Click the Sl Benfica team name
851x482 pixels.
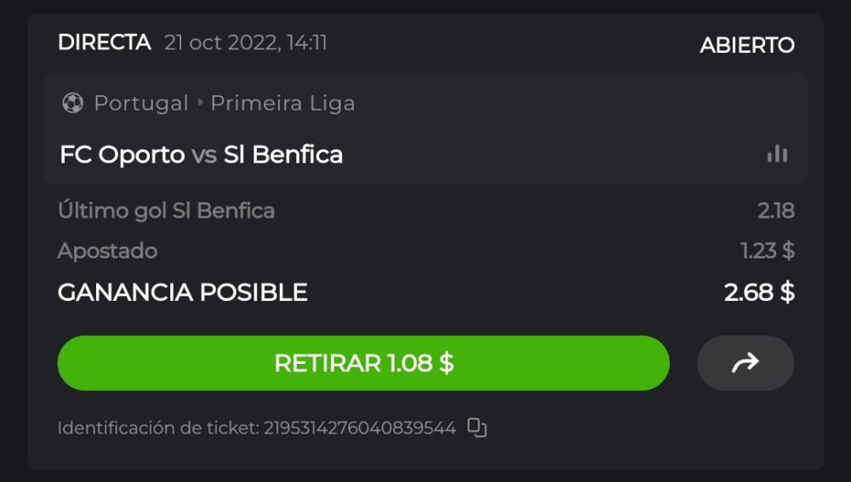click(x=283, y=155)
